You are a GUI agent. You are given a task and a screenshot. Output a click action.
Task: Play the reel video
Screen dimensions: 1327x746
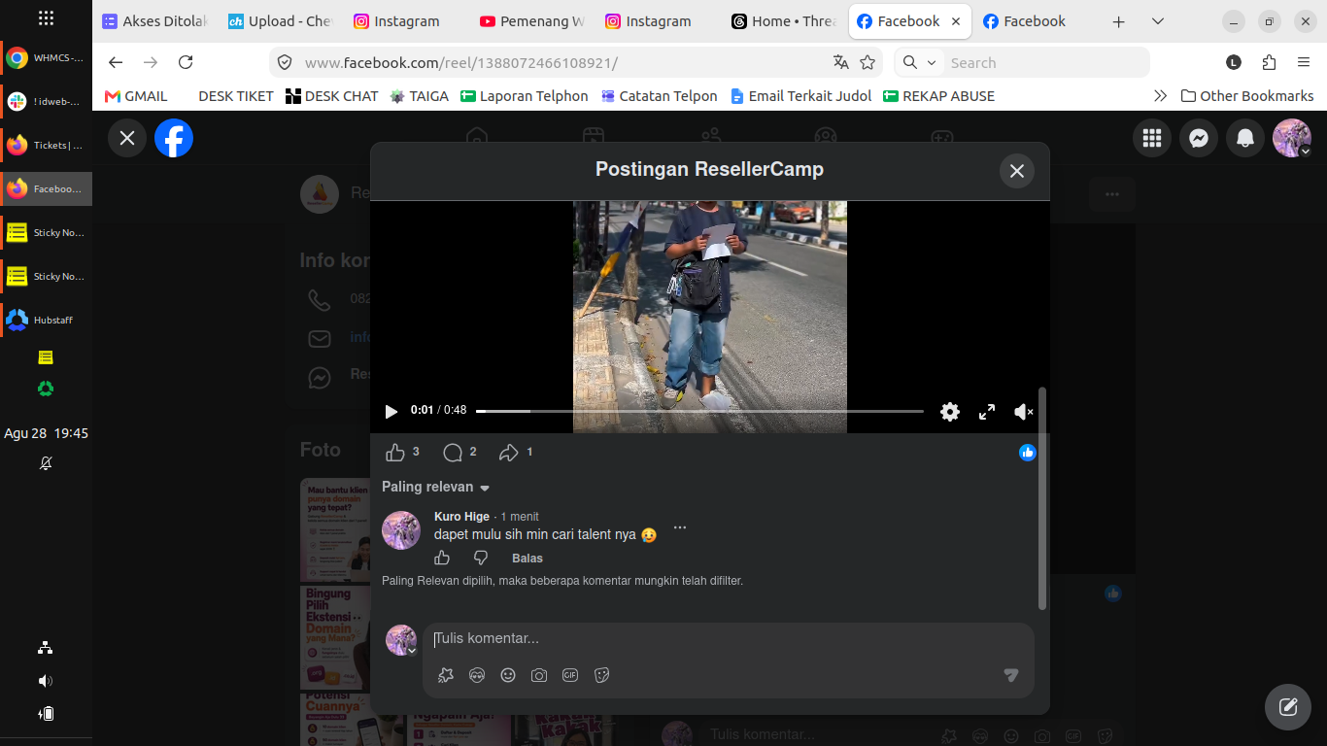pyautogui.click(x=391, y=412)
